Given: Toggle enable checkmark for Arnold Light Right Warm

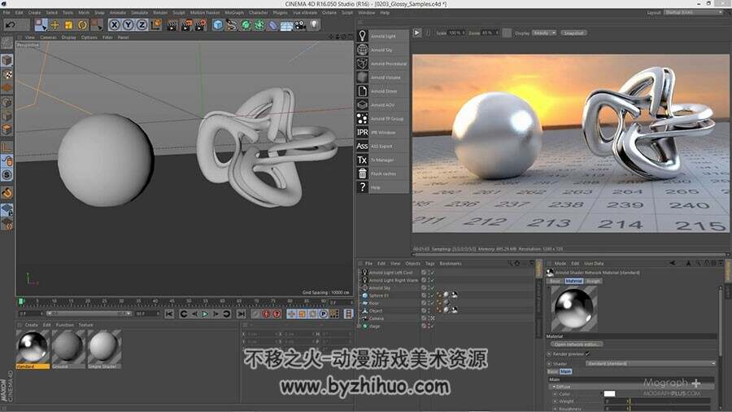Looking at the screenshot, I should pyautogui.click(x=432, y=280).
